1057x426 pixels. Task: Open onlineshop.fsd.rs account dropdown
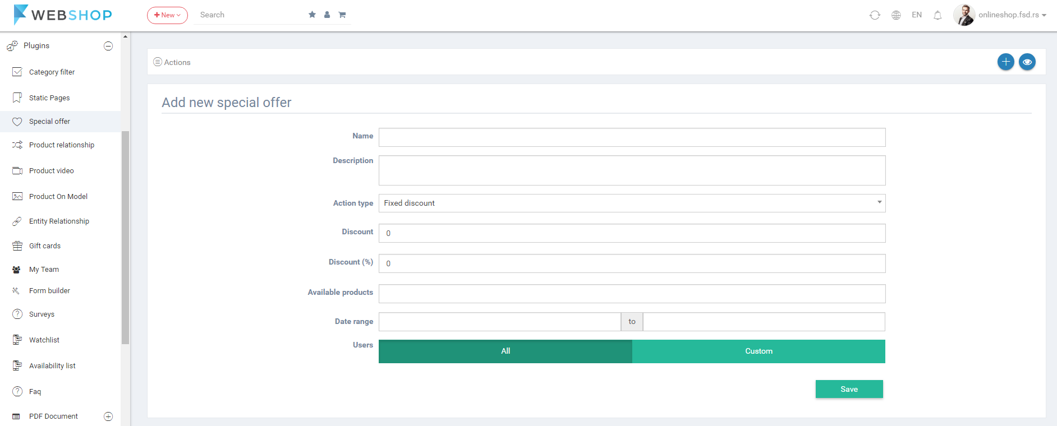[x=1012, y=15]
